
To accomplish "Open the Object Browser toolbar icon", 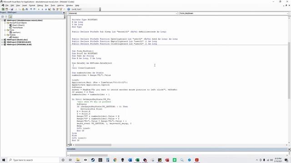I will pyautogui.click(x=60, y=9).
